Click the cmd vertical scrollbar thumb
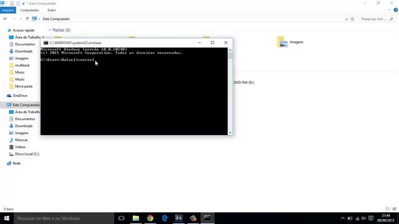 click(230, 56)
